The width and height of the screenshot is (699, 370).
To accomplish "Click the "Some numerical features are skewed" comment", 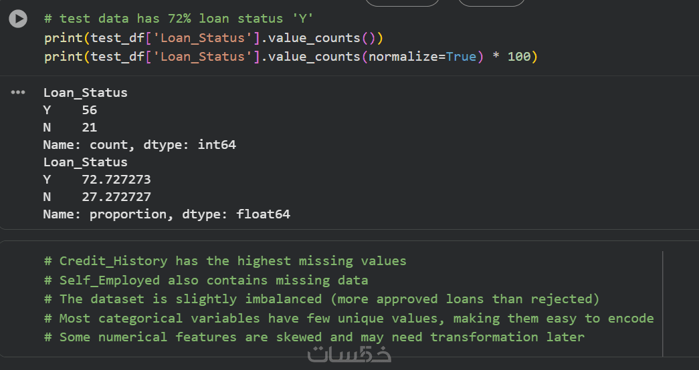I will point(314,337).
